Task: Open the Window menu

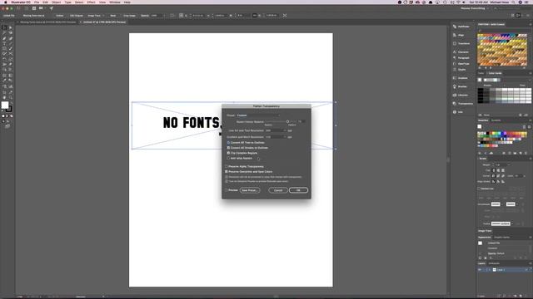Action: coord(115,2)
